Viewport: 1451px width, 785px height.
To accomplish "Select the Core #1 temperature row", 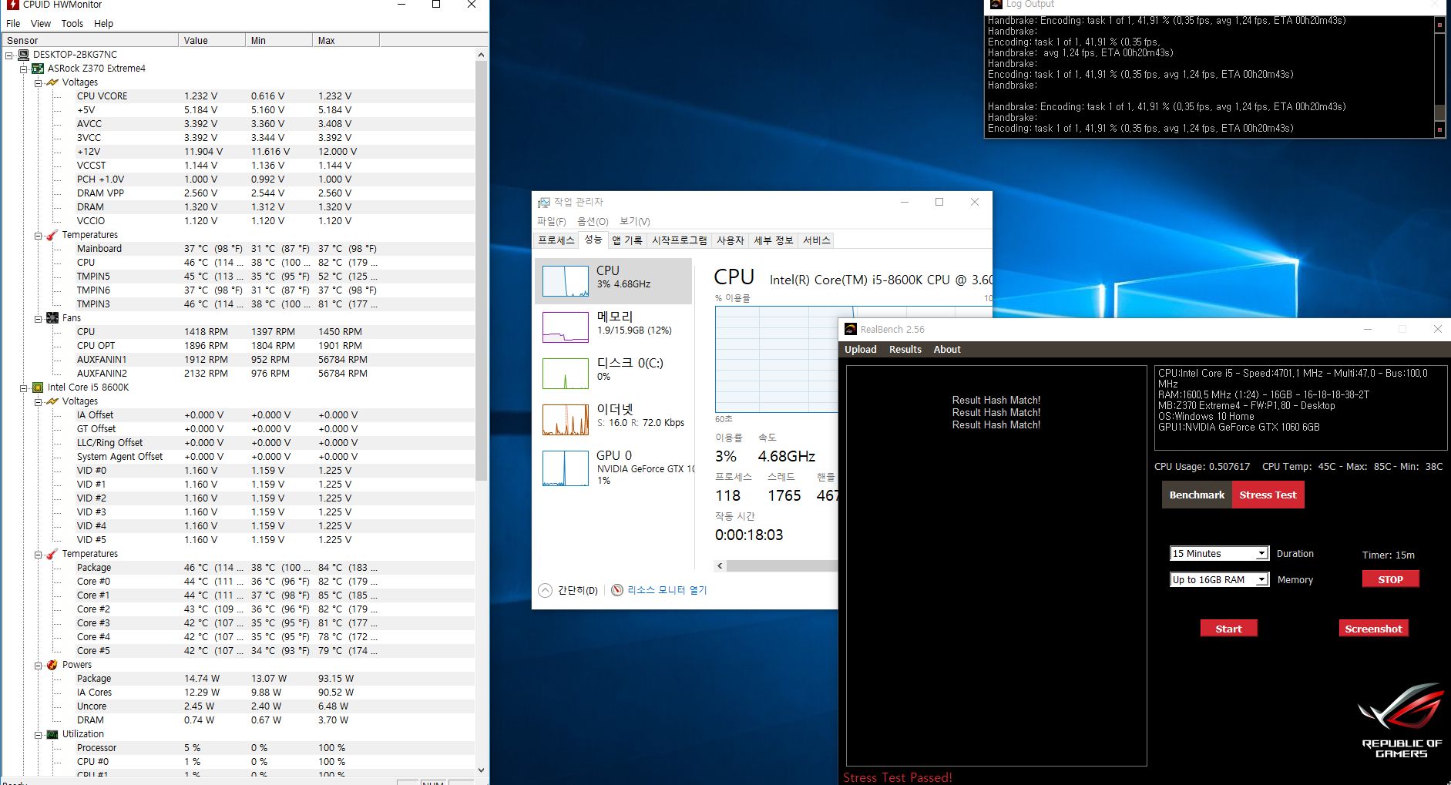I will [237, 595].
